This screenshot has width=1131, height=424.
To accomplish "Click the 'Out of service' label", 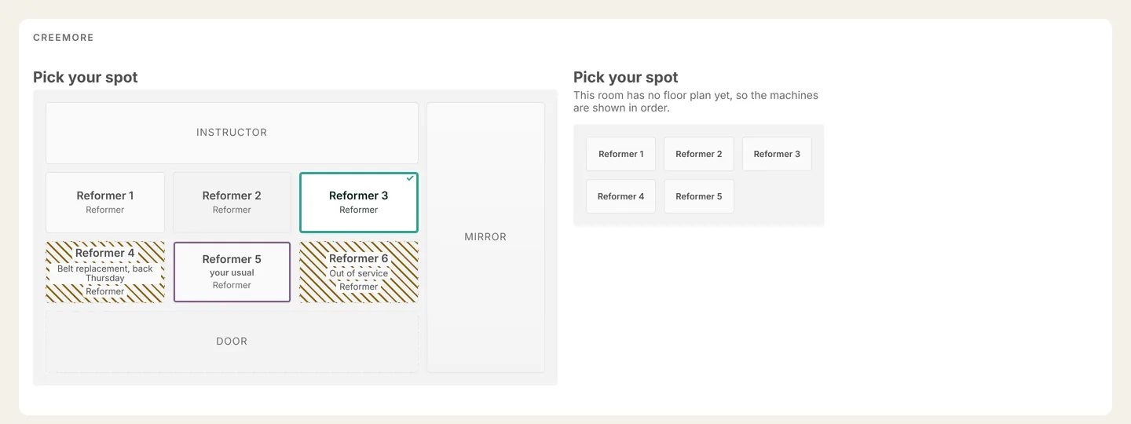I will 359,273.
